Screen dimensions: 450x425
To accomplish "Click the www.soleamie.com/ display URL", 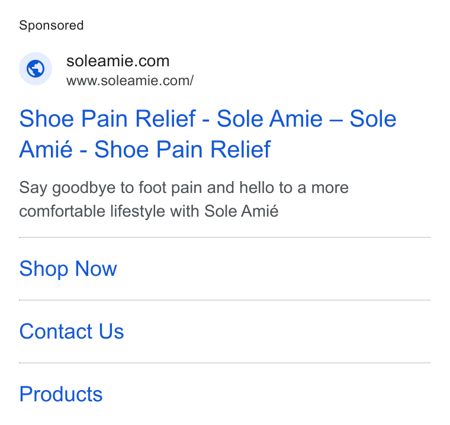I will point(130,81).
